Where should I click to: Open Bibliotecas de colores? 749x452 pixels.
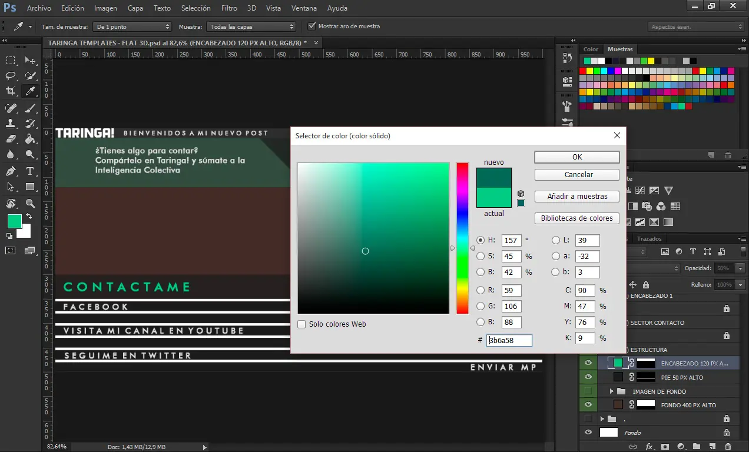click(577, 218)
